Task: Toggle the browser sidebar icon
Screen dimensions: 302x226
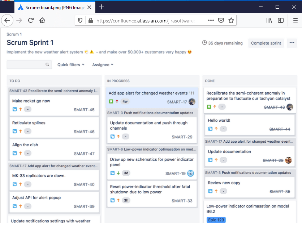Action: (281, 20)
